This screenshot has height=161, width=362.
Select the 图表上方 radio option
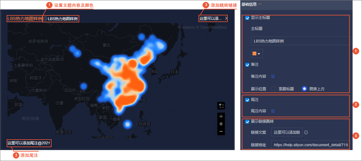[305, 89]
